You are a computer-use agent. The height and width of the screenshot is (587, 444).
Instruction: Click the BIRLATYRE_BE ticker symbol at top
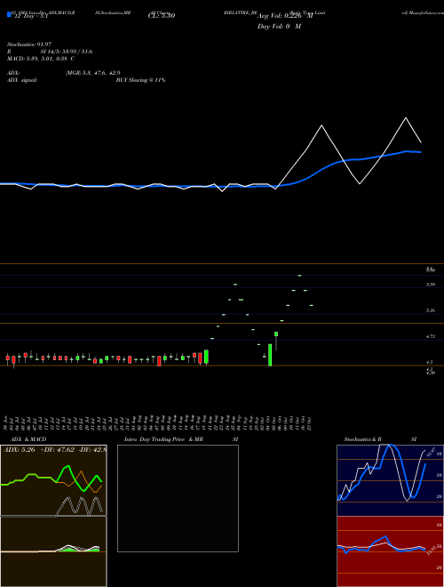point(241,12)
